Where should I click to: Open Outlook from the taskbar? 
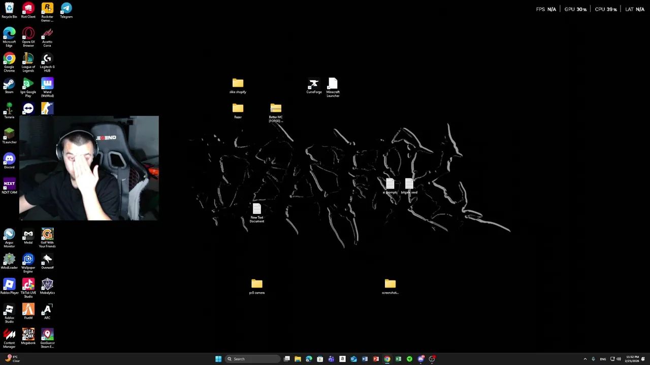pyautogui.click(x=353, y=359)
